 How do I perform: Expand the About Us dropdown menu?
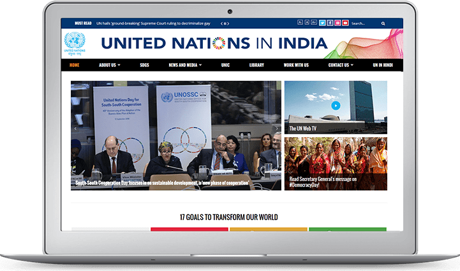point(110,65)
